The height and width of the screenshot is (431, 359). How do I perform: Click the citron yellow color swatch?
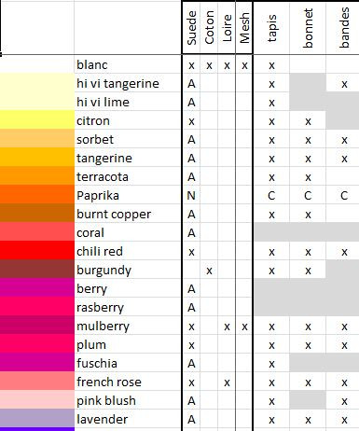click(x=37, y=120)
